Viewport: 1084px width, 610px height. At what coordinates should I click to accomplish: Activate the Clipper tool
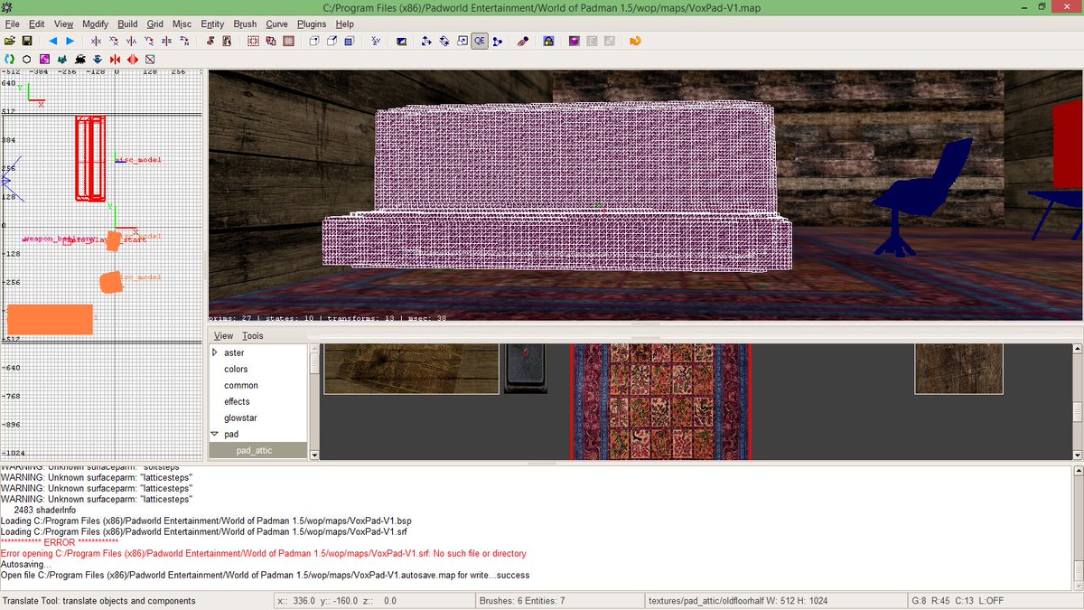tap(497, 41)
